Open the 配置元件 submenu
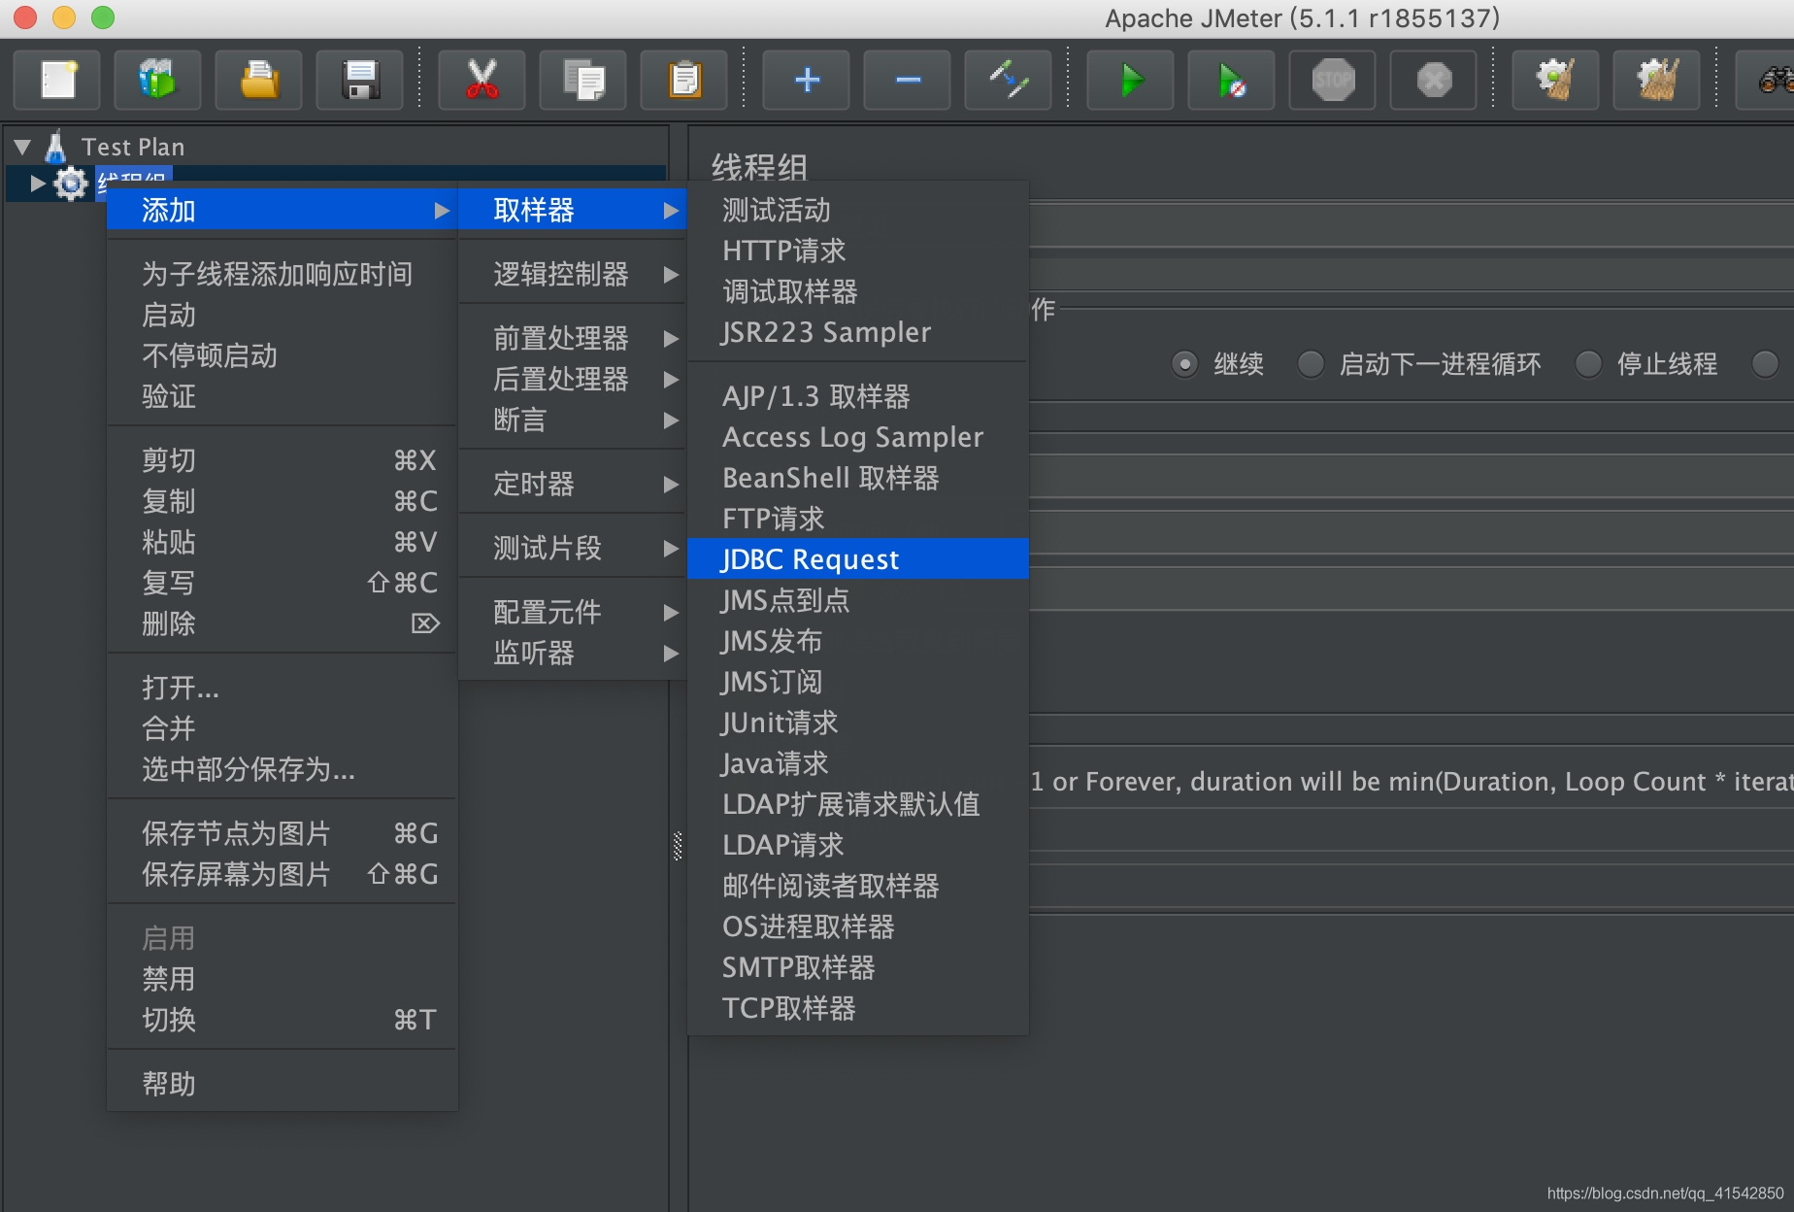Screen dimensions: 1794x1212 point(573,612)
